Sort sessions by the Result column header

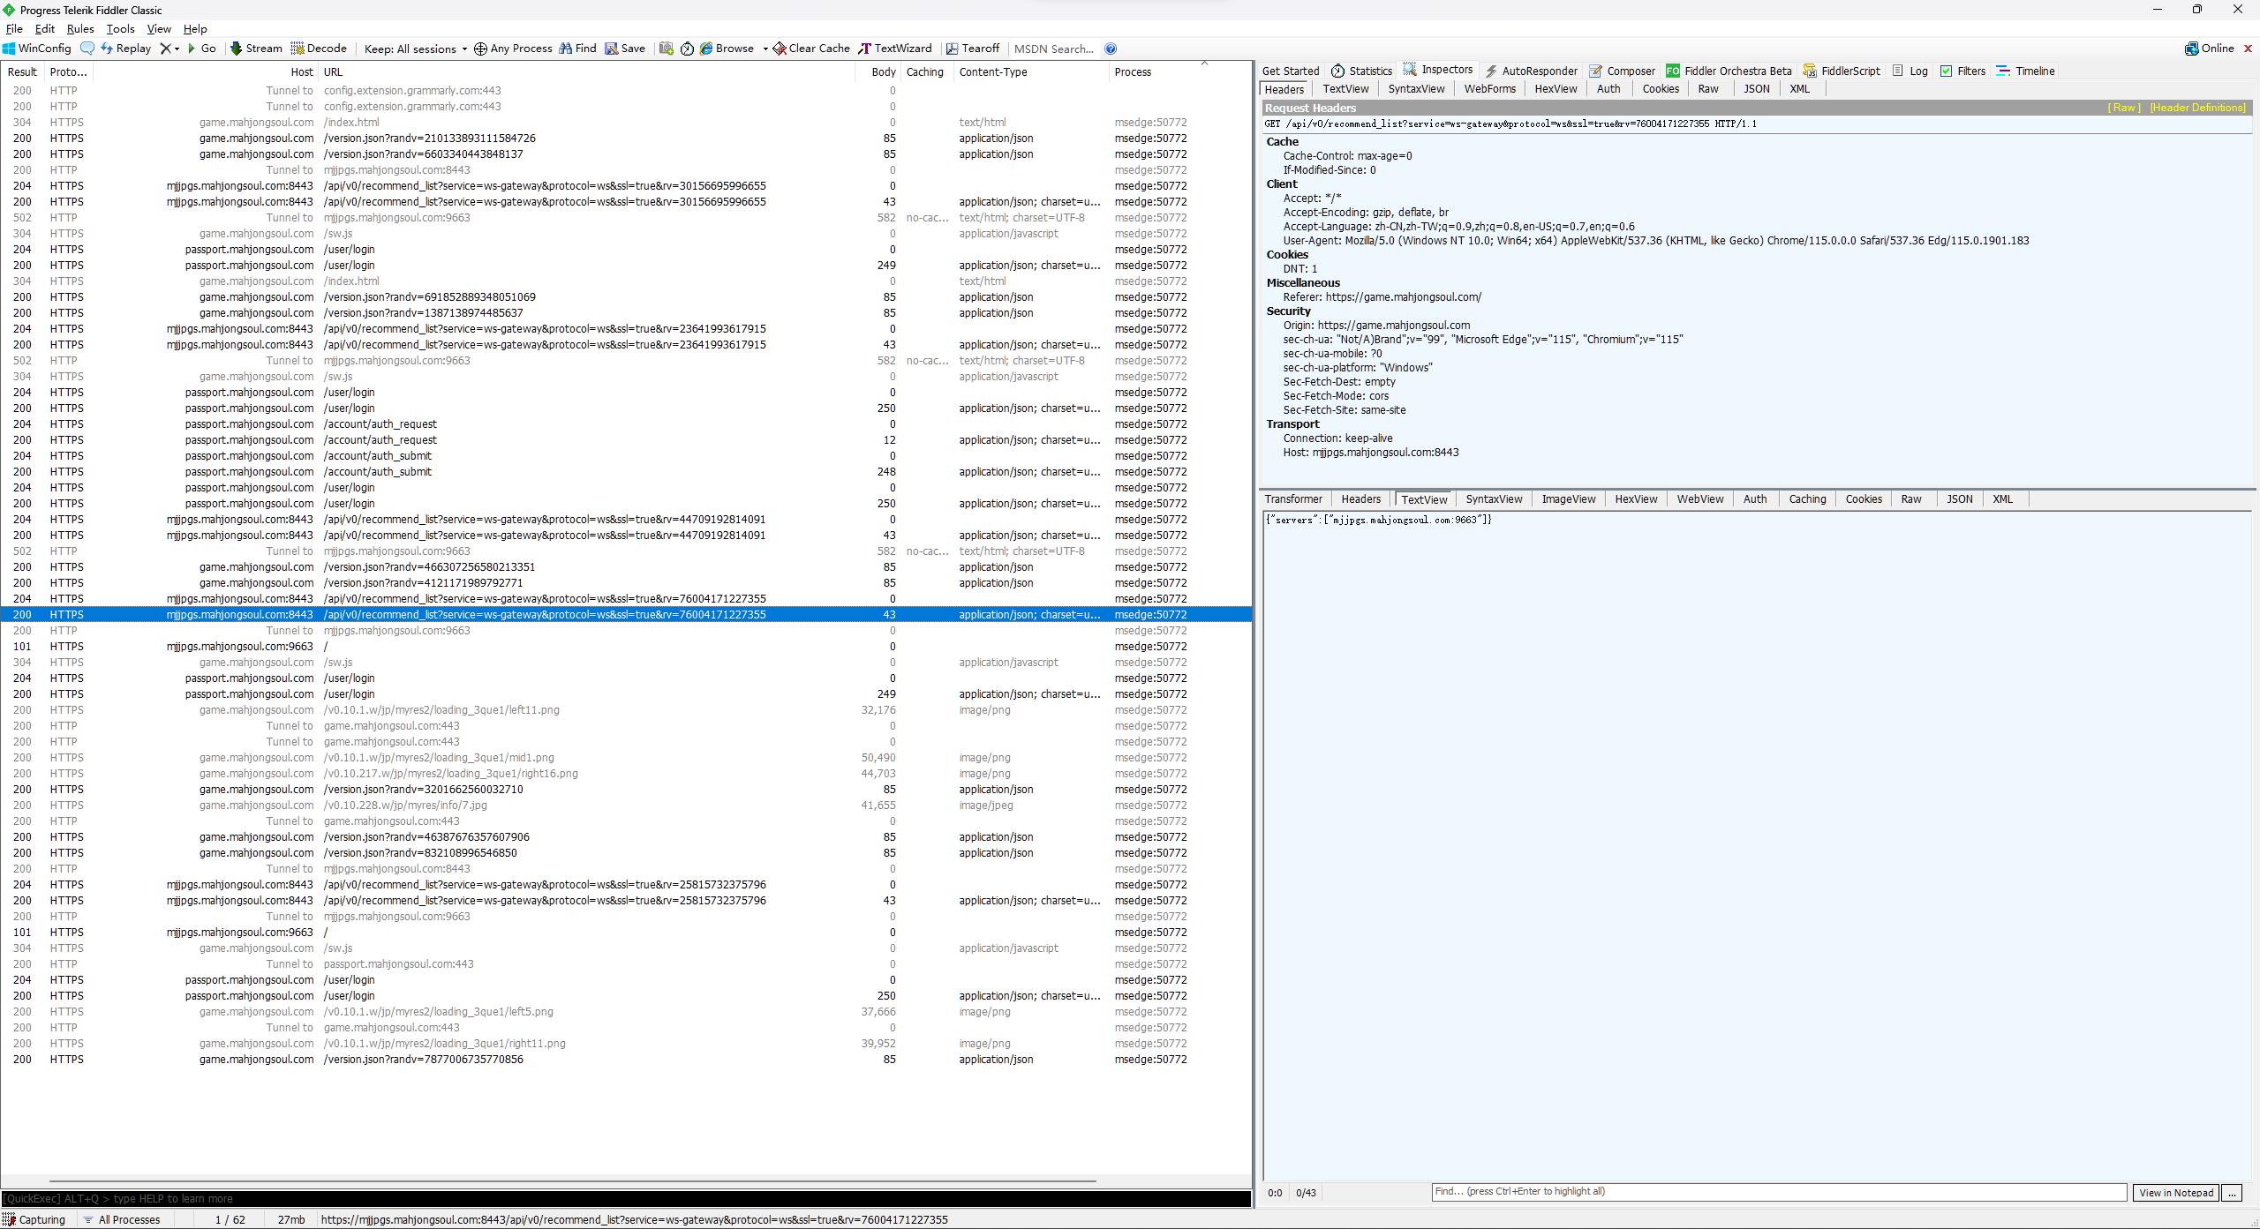pyautogui.click(x=23, y=72)
